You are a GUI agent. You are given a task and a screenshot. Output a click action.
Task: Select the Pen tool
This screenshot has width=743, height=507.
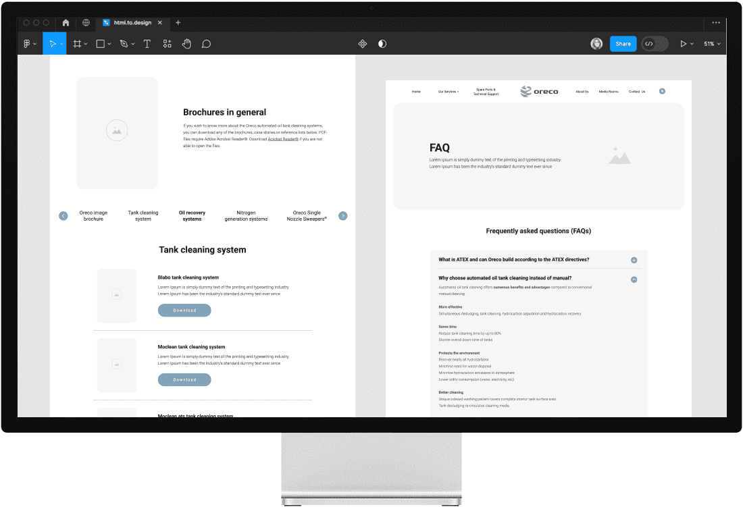(124, 44)
